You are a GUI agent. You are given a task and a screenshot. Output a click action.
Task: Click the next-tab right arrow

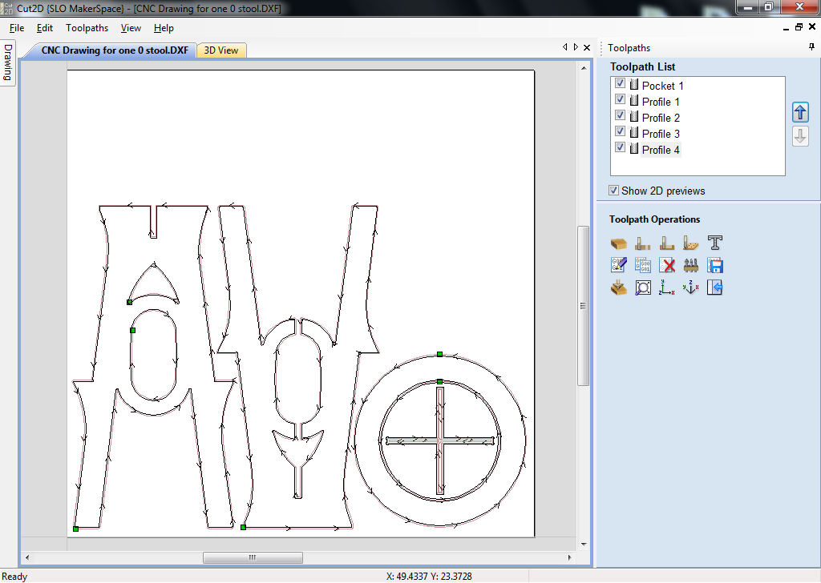pyautogui.click(x=576, y=47)
